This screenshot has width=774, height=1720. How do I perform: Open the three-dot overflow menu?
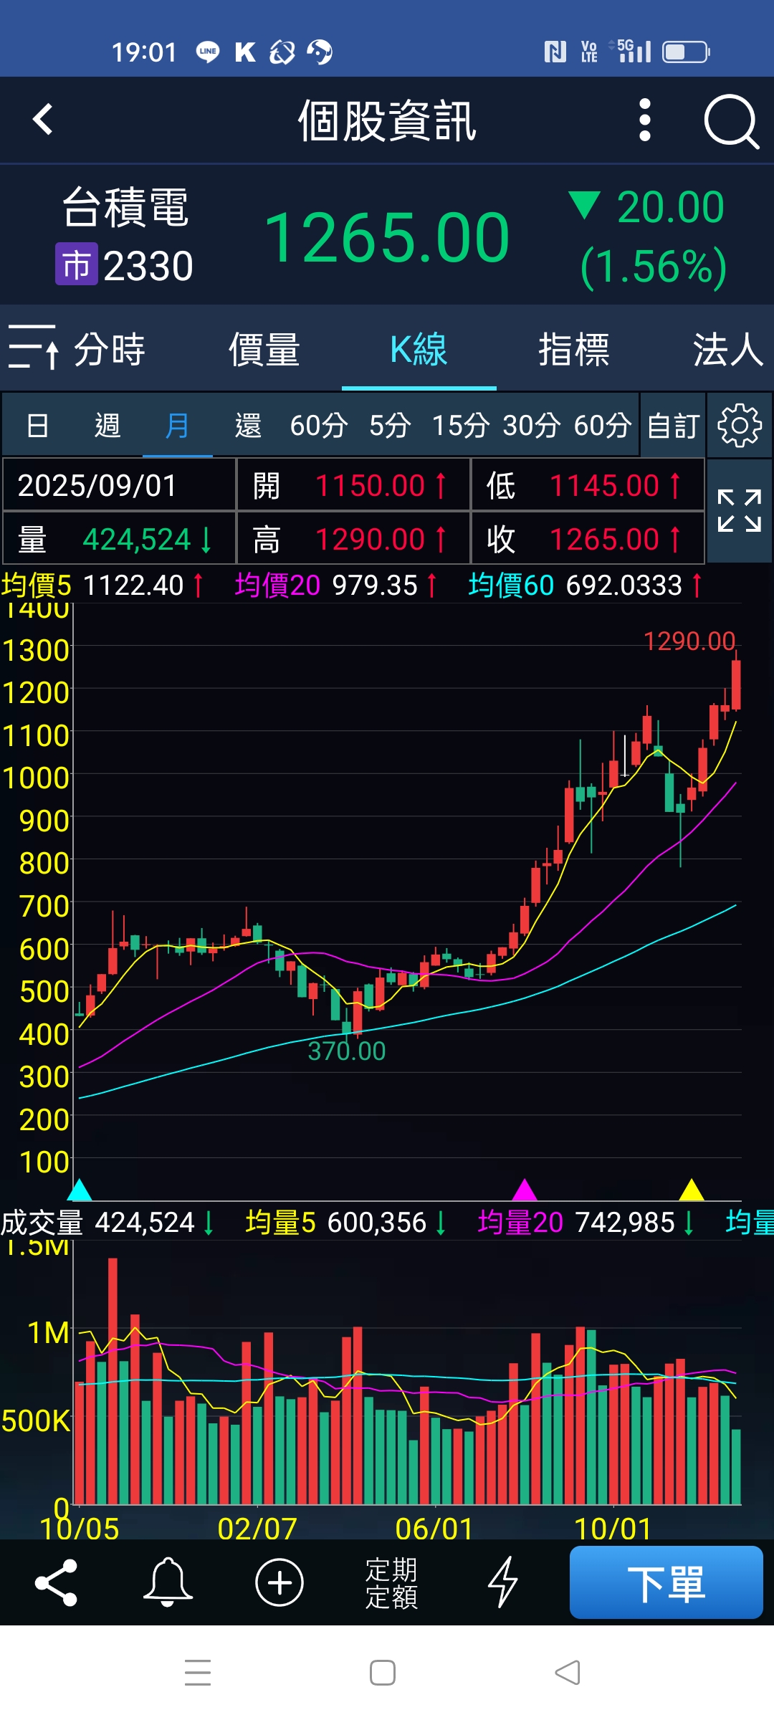[x=644, y=120]
